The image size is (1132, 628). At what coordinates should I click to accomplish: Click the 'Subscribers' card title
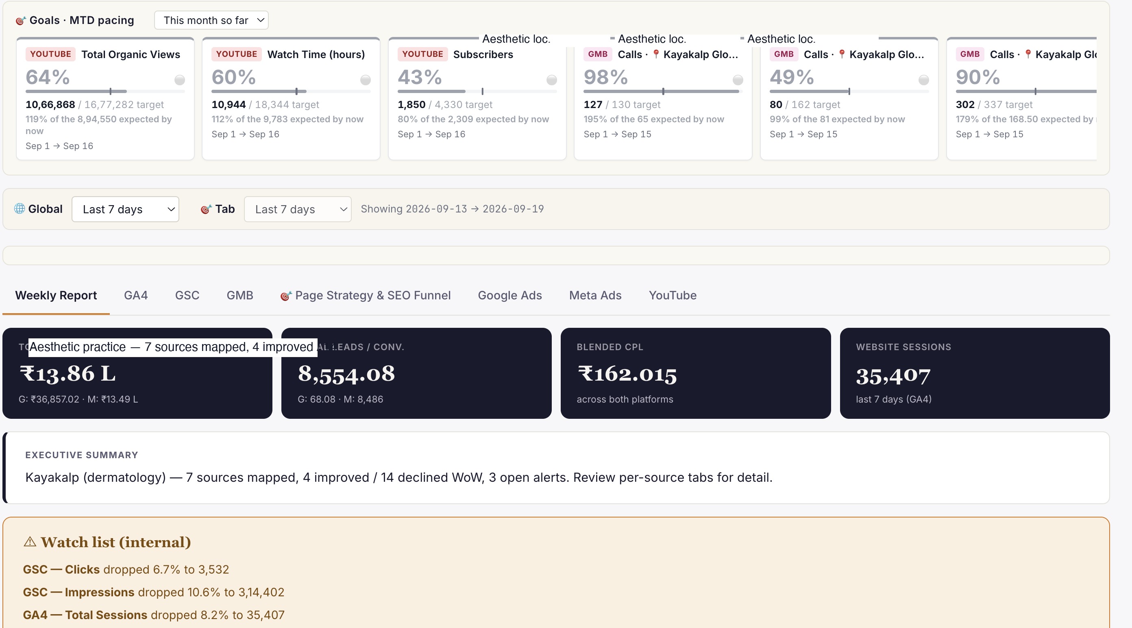pos(483,54)
